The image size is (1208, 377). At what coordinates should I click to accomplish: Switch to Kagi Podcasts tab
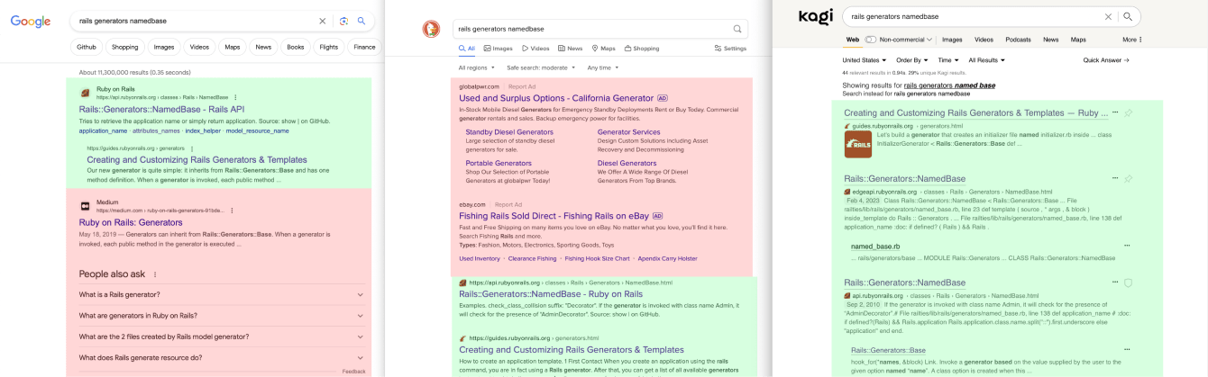click(x=1018, y=40)
